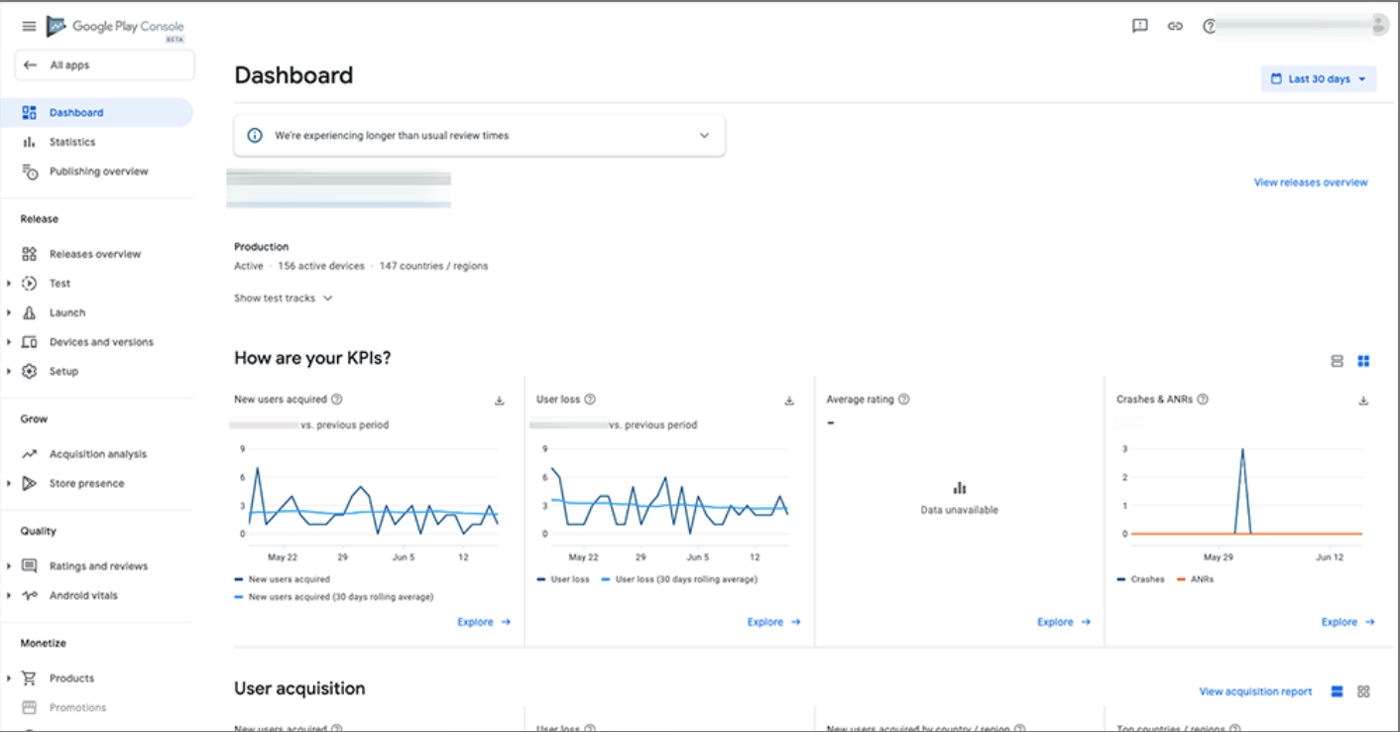
Task: Open the Last 30 days date dropdown
Action: (1319, 79)
